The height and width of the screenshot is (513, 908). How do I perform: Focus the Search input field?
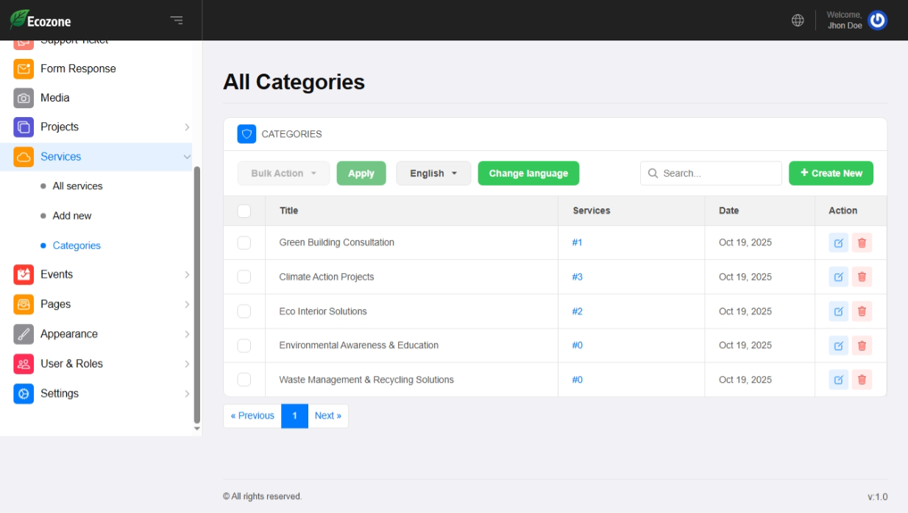pos(717,174)
